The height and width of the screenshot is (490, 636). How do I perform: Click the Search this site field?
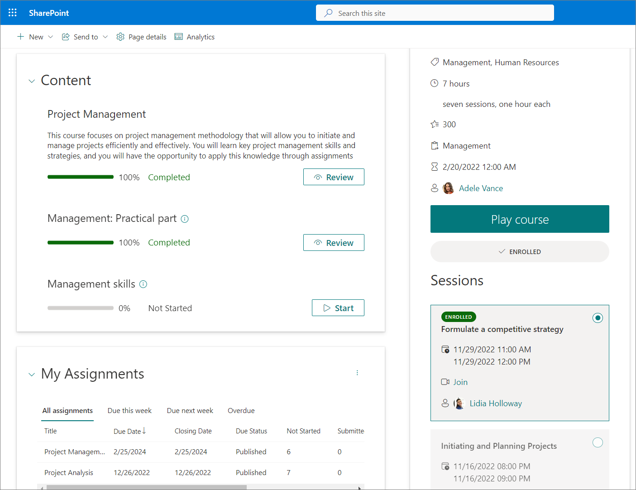click(435, 13)
